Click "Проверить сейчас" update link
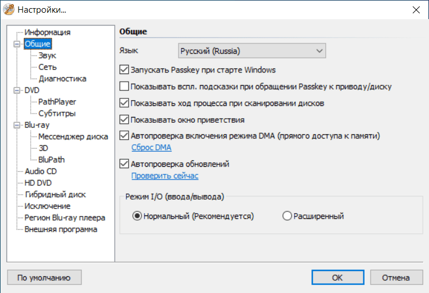Image resolution: width=429 pixels, height=293 pixels. (165, 176)
